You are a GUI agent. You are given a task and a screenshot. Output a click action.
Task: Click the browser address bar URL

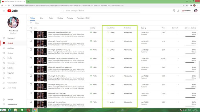click(x=69, y=6)
